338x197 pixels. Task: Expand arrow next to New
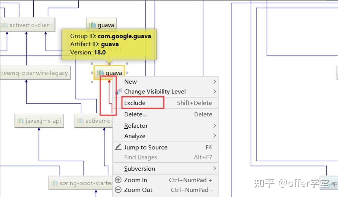click(x=215, y=82)
